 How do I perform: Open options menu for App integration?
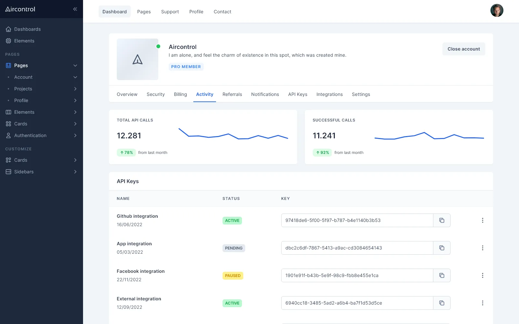click(482, 248)
